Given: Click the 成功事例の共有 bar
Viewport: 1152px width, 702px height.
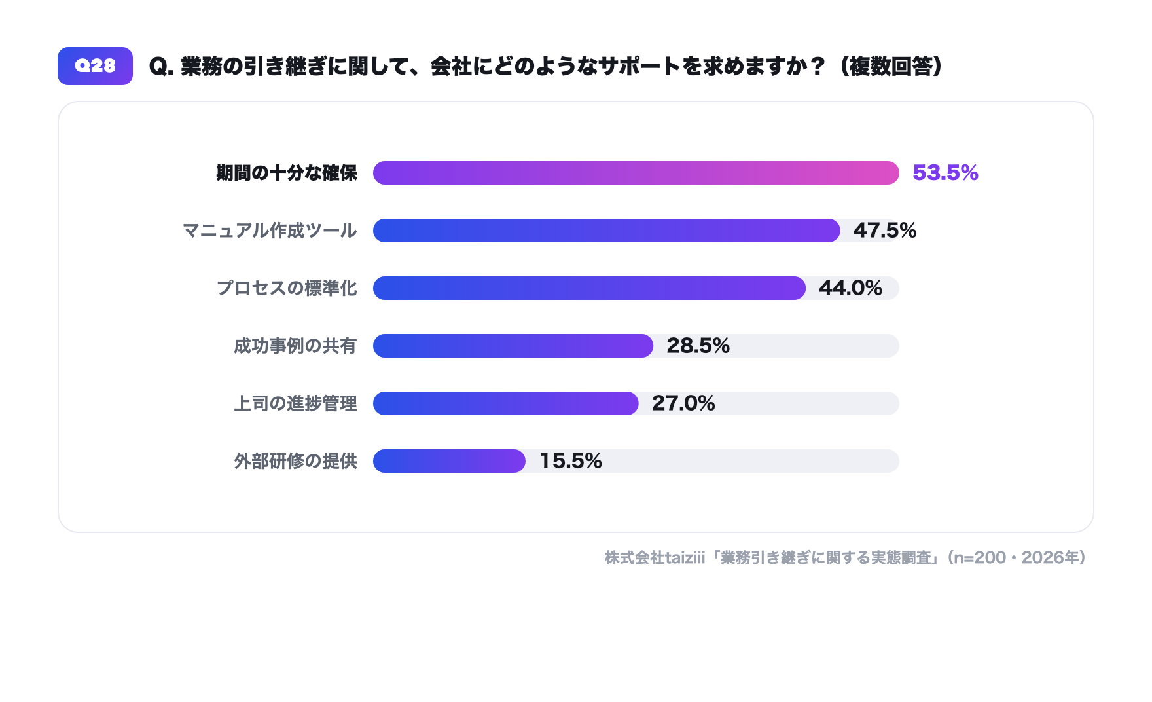Looking at the screenshot, I should click(x=513, y=346).
